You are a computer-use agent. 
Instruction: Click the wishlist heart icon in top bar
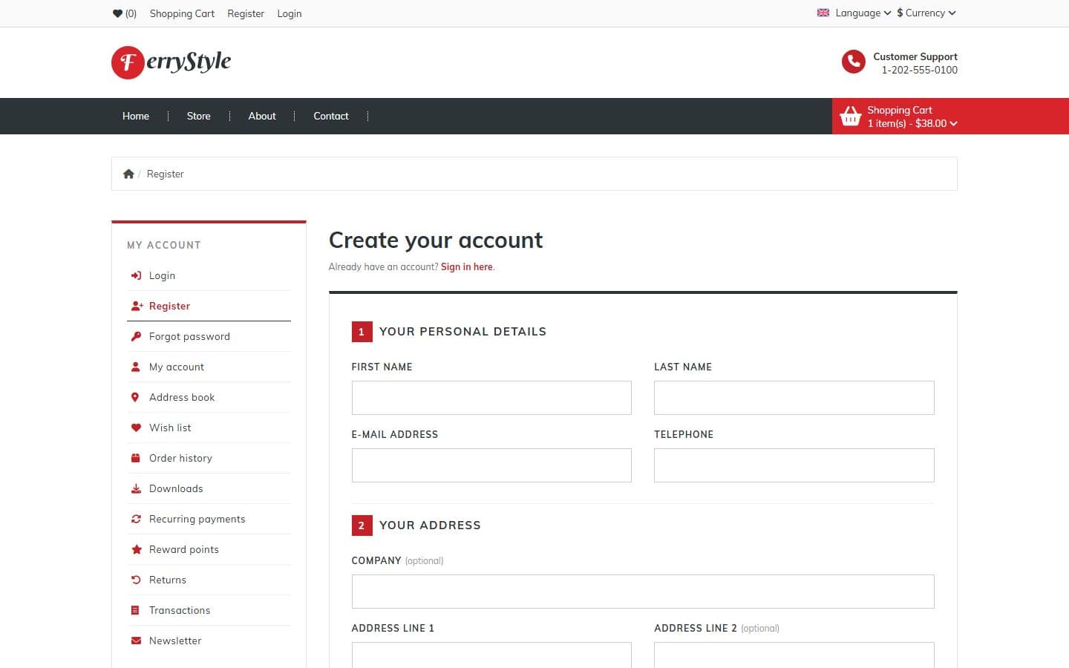tap(117, 13)
